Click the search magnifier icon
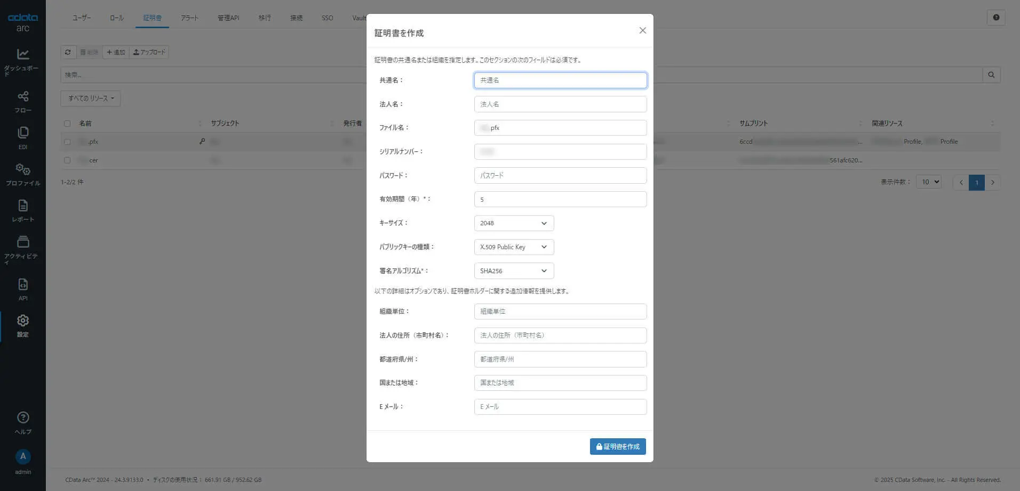Viewport: 1020px width, 491px height. [991, 75]
